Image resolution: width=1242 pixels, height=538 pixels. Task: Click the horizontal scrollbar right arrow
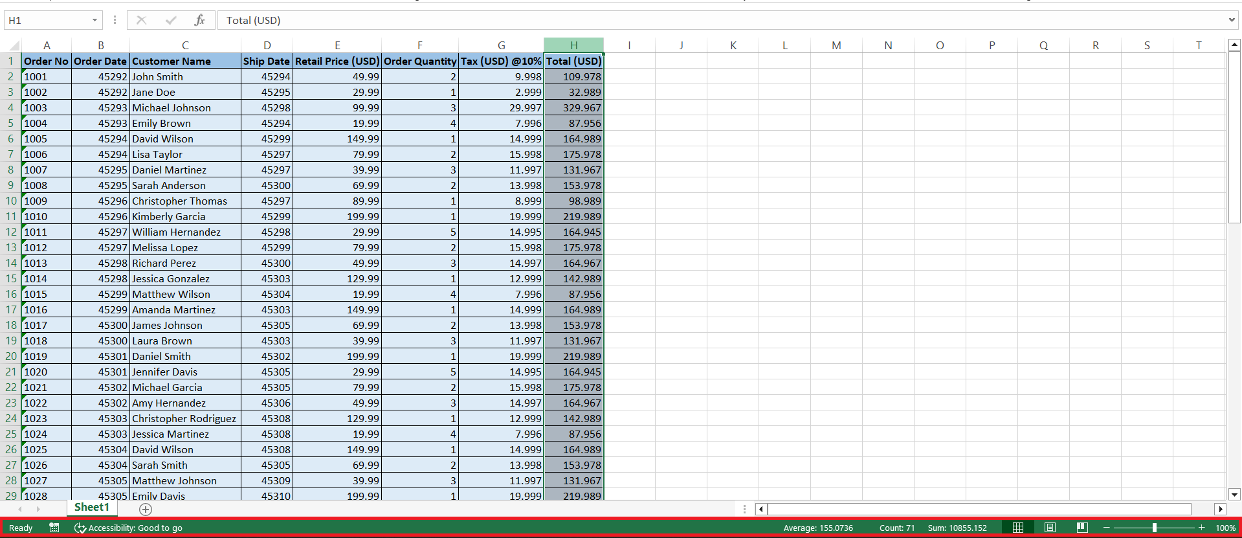click(1220, 509)
